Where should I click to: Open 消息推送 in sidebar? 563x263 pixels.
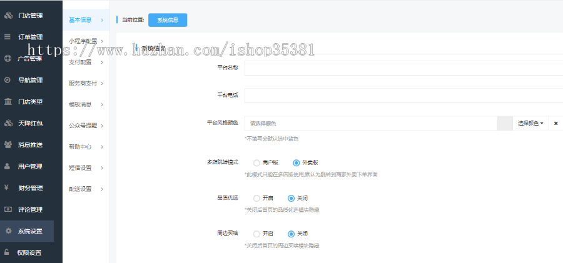pos(31,144)
